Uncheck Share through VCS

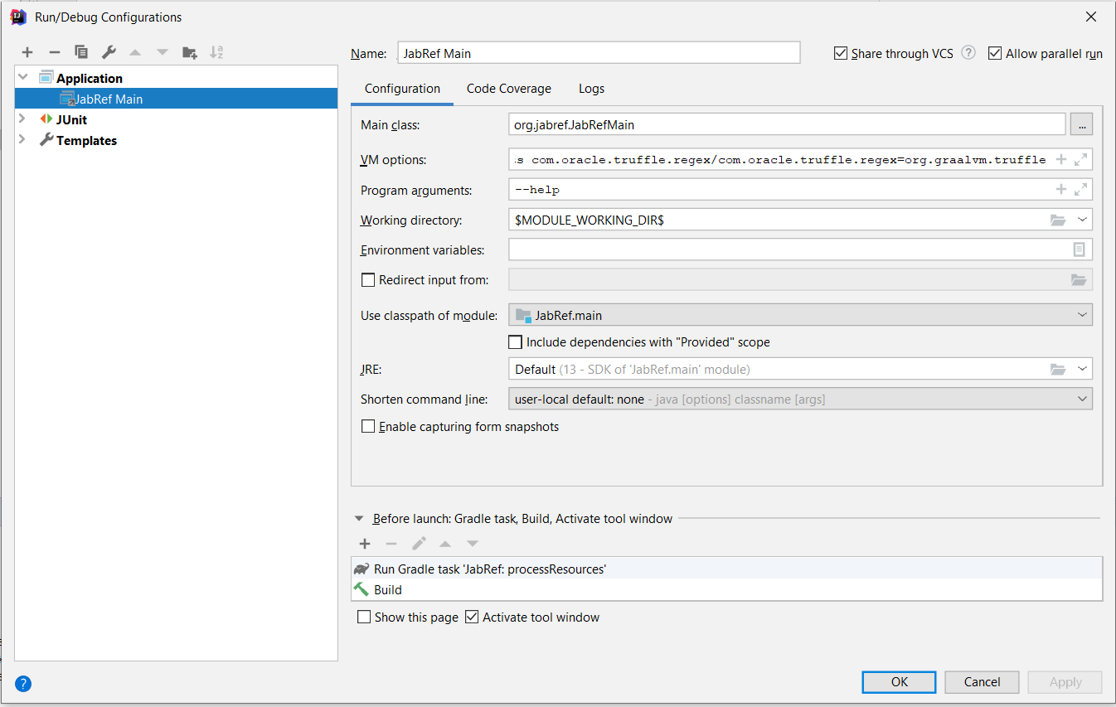point(840,52)
